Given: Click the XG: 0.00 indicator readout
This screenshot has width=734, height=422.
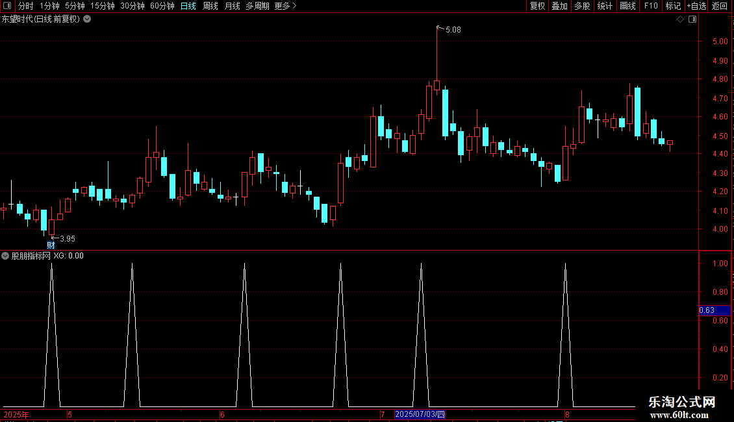Looking at the screenshot, I should 68,256.
